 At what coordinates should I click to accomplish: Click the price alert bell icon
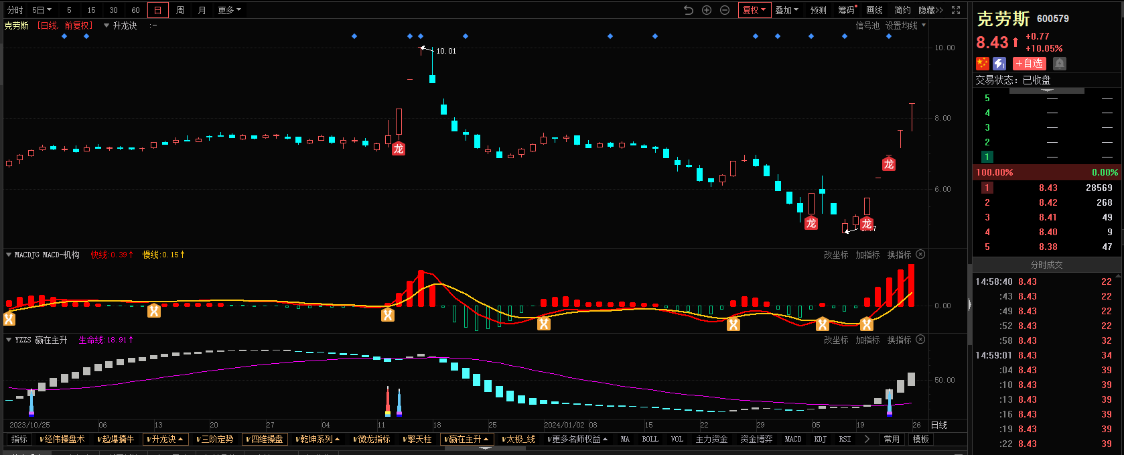pos(1059,64)
